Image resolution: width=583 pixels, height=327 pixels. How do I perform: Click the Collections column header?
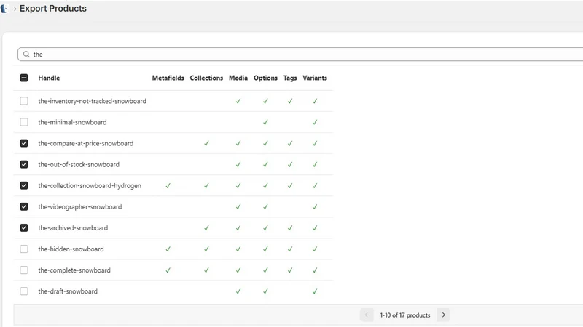[206, 78]
